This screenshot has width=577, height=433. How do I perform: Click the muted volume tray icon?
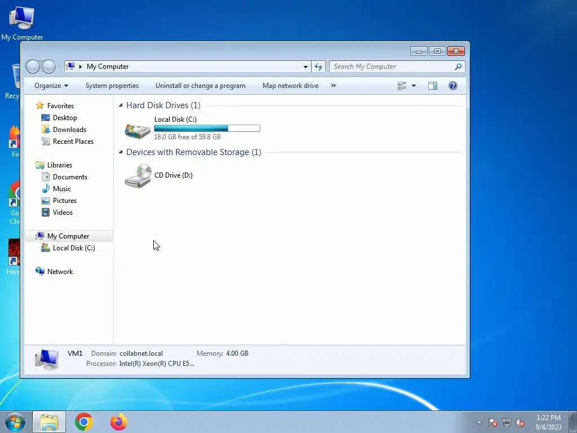[520, 422]
